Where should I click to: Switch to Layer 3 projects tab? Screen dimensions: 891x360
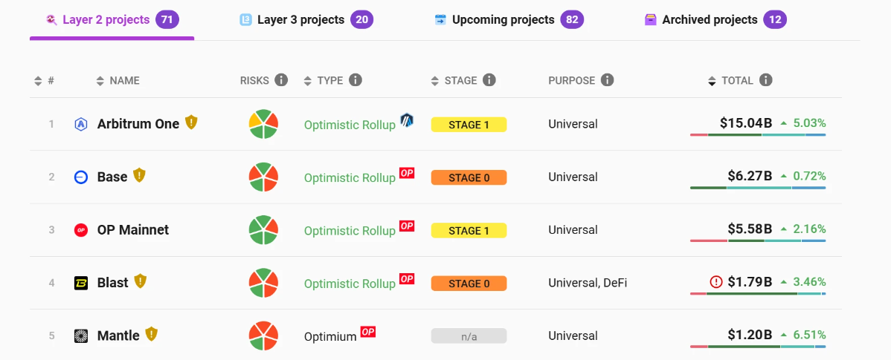click(306, 19)
